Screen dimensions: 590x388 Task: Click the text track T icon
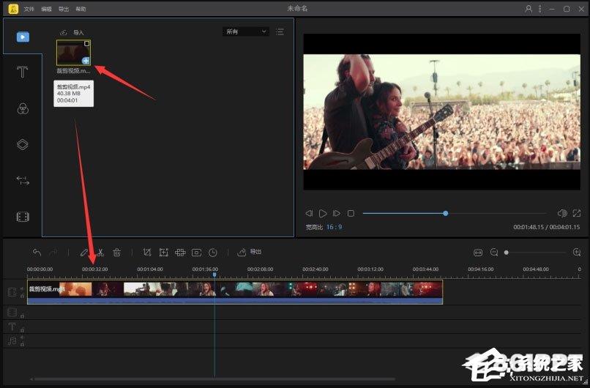(x=12, y=327)
